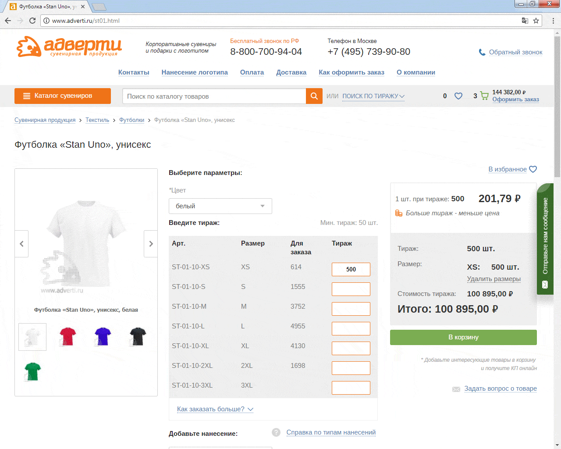Click article 'ST-01-10-XS' cell

coord(191,267)
